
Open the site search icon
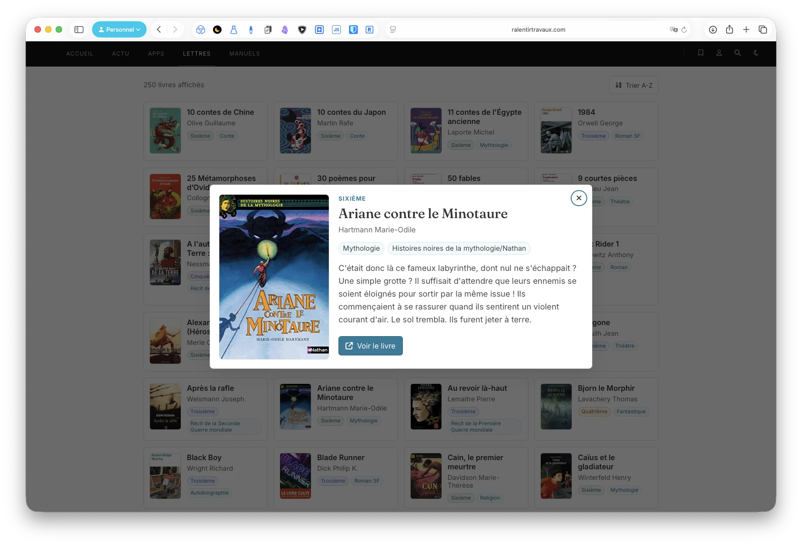pos(737,53)
